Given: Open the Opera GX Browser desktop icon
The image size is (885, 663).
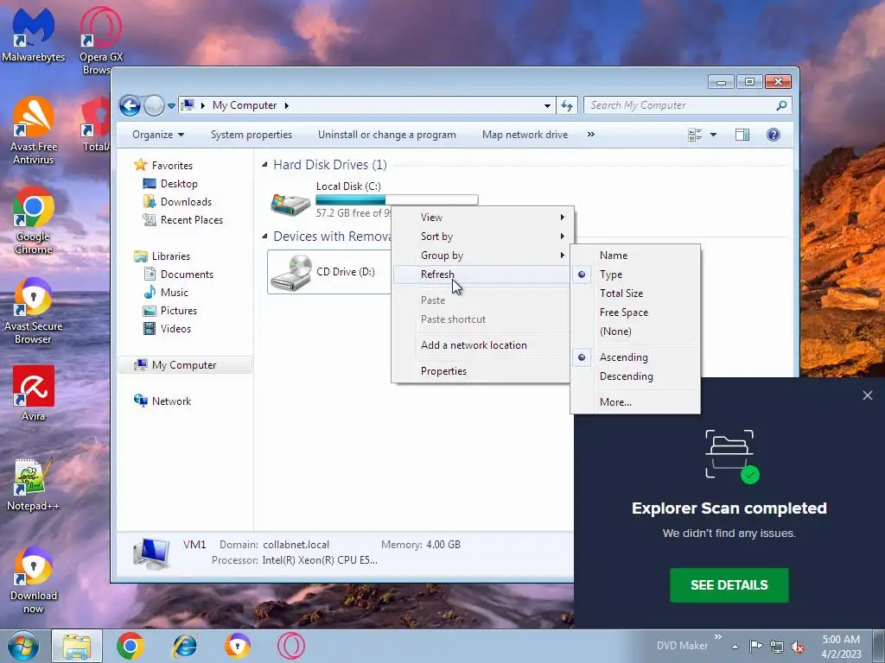Looking at the screenshot, I should 100,40.
